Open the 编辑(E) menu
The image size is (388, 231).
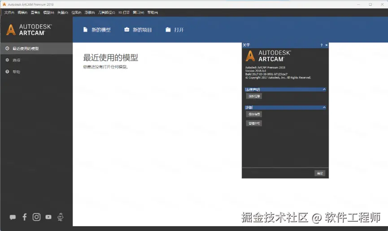point(22,13)
